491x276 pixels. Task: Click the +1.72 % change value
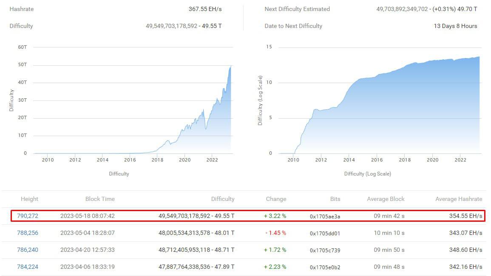click(x=275, y=250)
